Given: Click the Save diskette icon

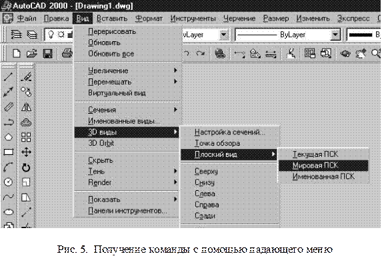Looking at the screenshot, I should tap(47, 53).
